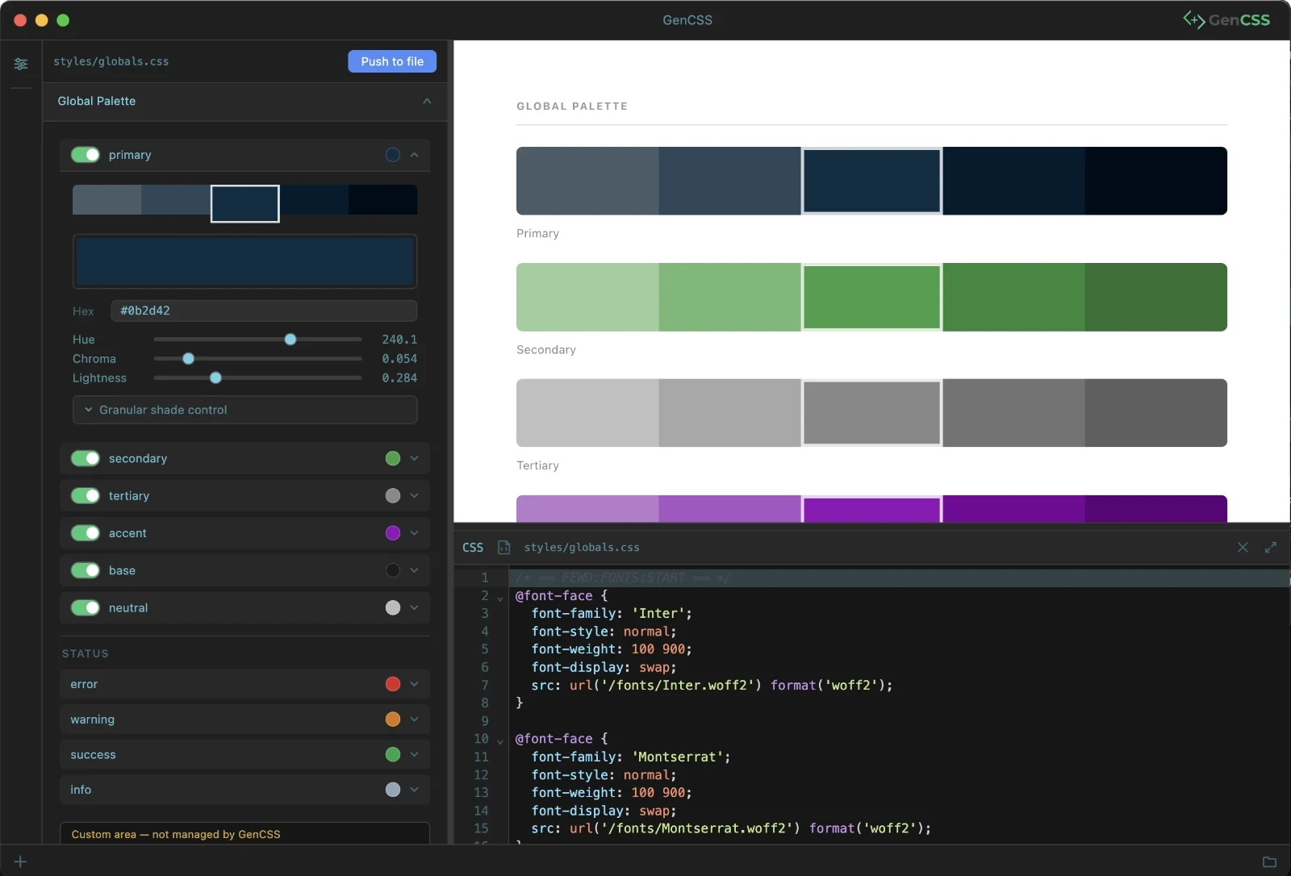Click the Chroma value 0.054

[399, 359]
